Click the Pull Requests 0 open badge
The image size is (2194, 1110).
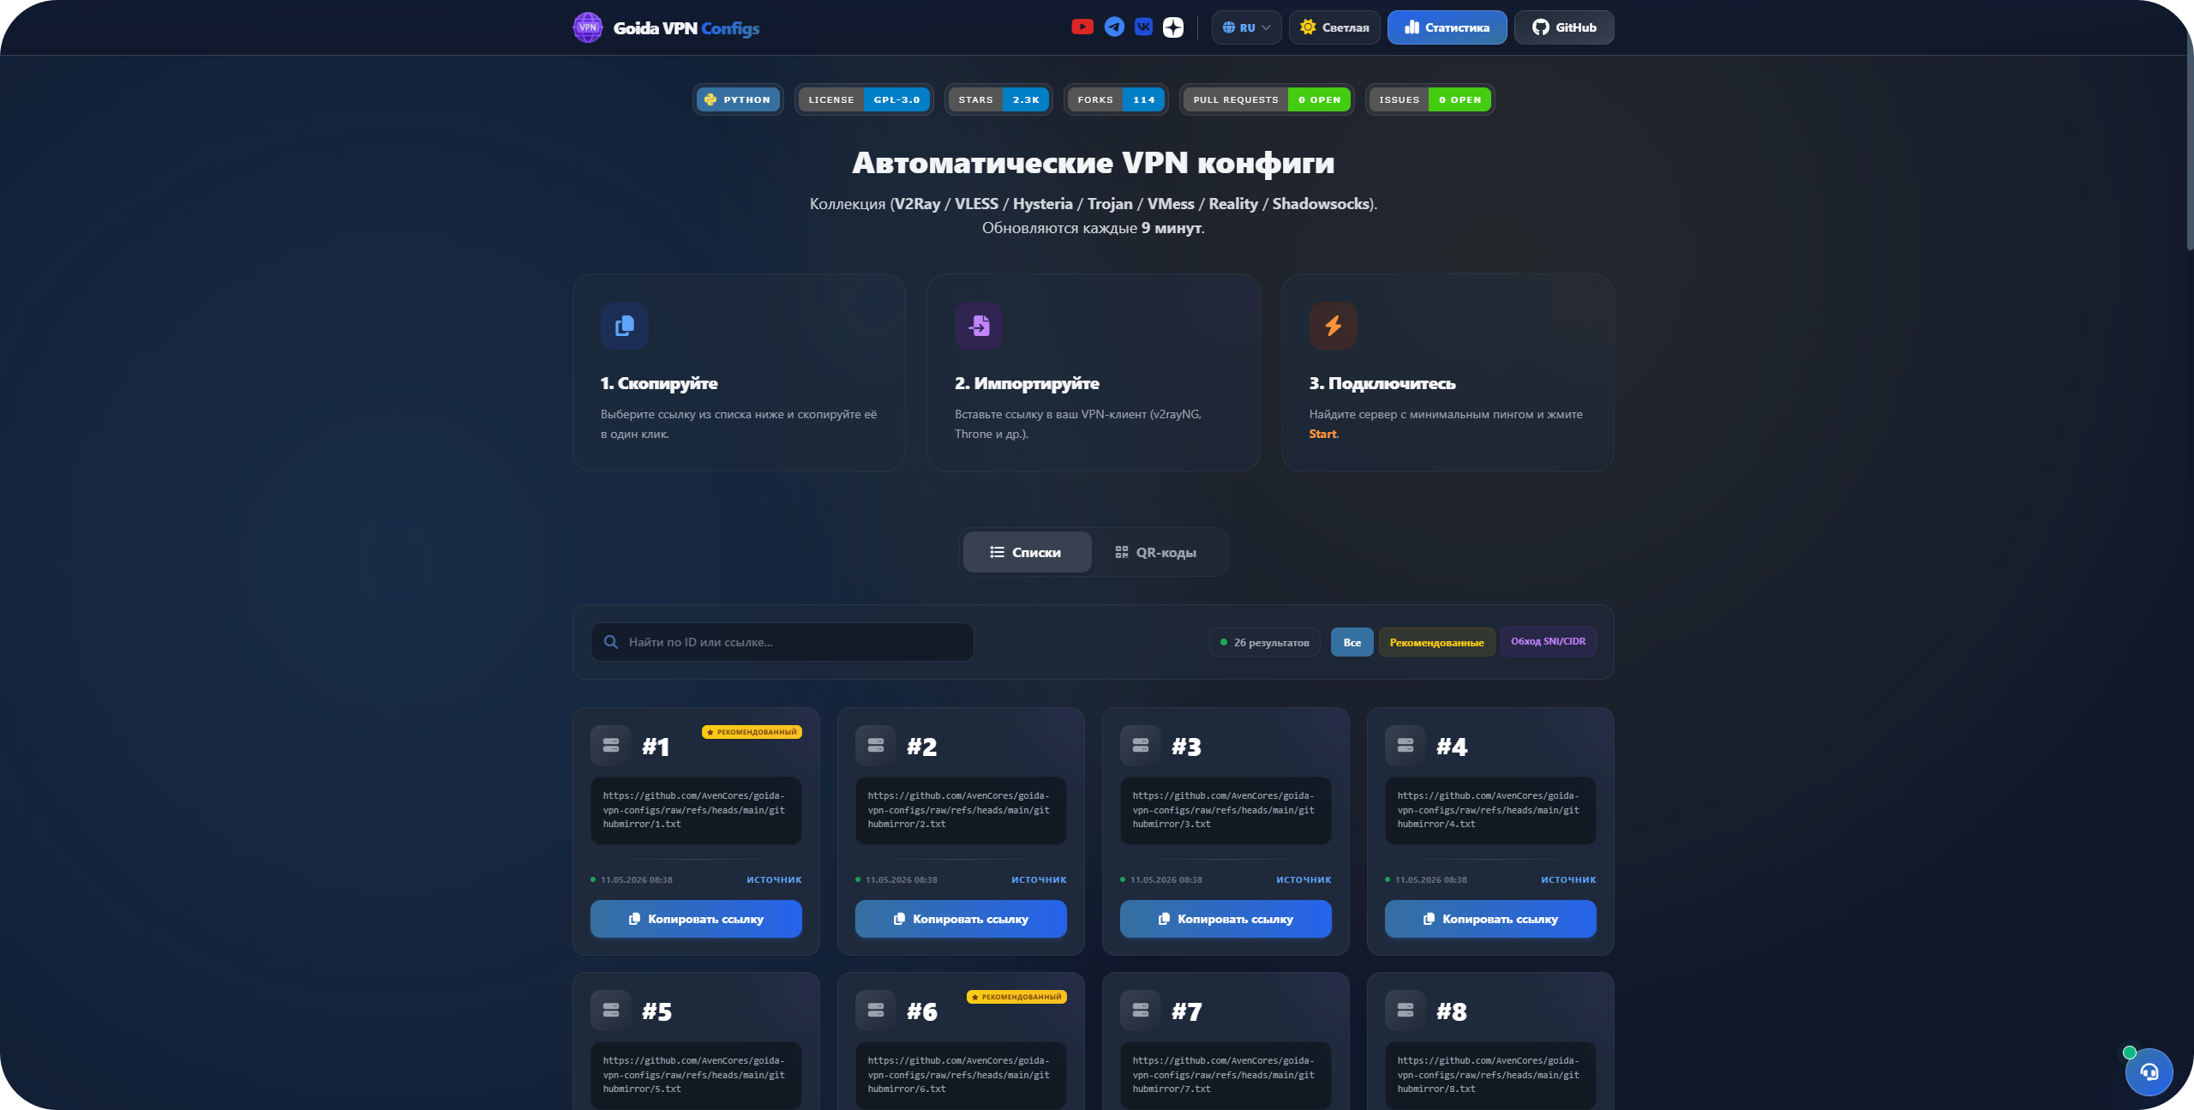1267,99
